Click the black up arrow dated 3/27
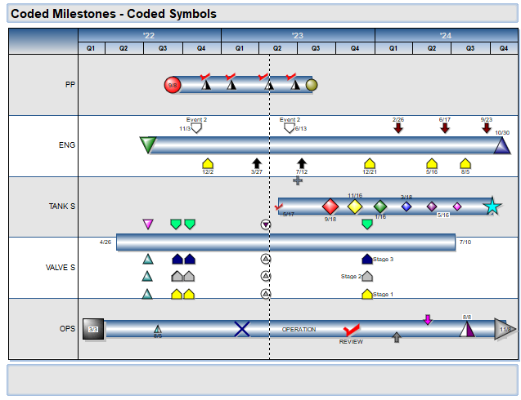Screen dimensions: 521x400 pyautogui.click(x=257, y=163)
